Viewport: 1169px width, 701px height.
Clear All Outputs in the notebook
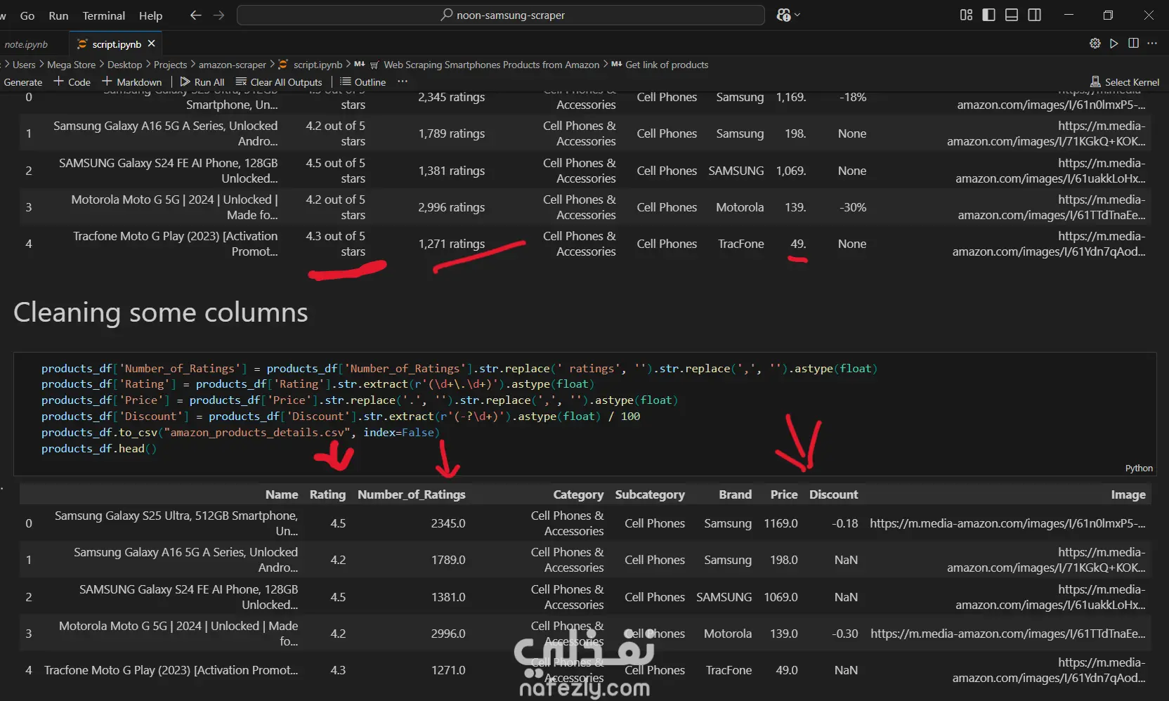279,82
